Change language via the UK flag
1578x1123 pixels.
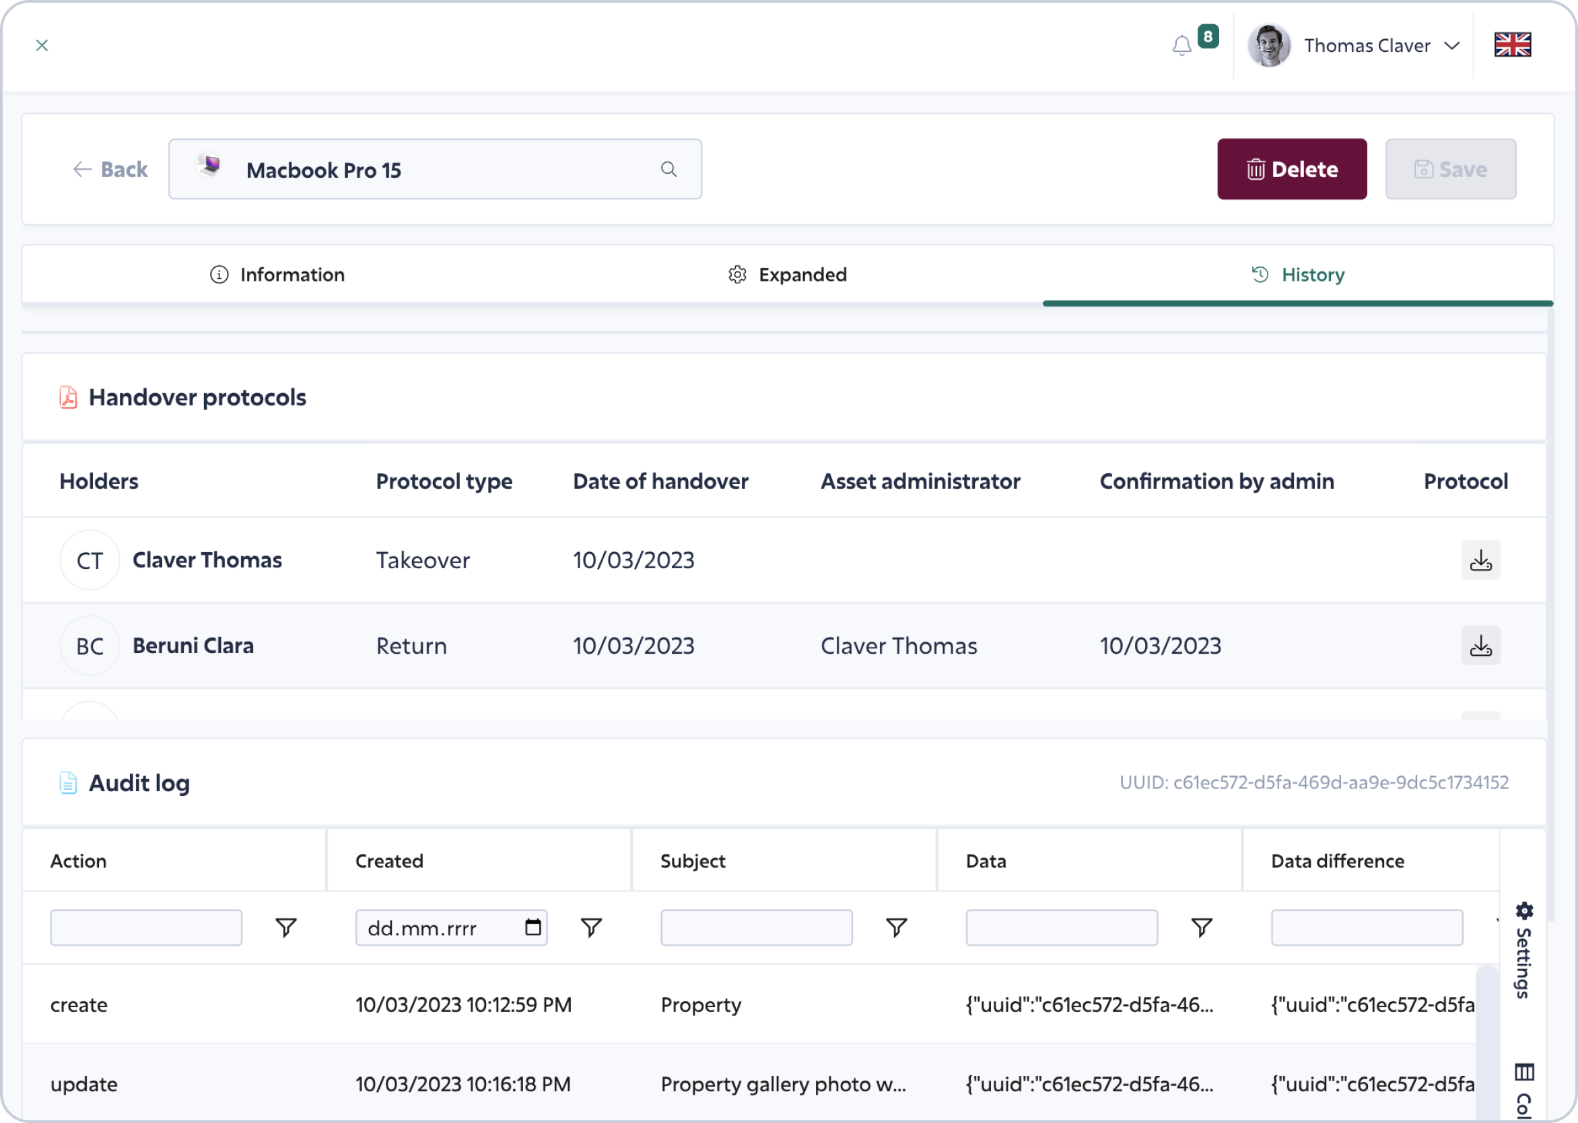(1512, 45)
